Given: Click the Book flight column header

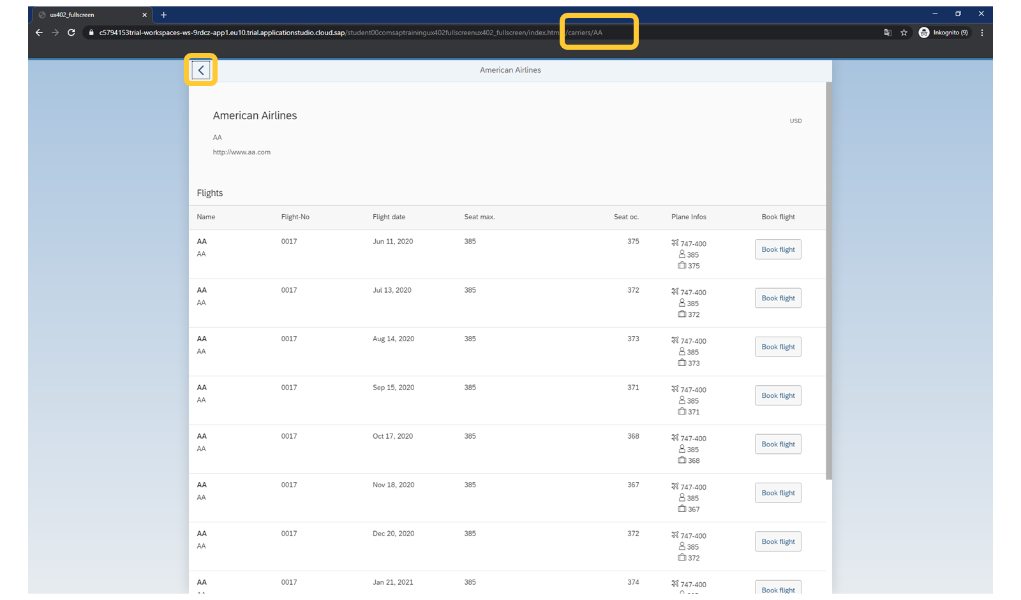Looking at the screenshot, I should point(778,217).
